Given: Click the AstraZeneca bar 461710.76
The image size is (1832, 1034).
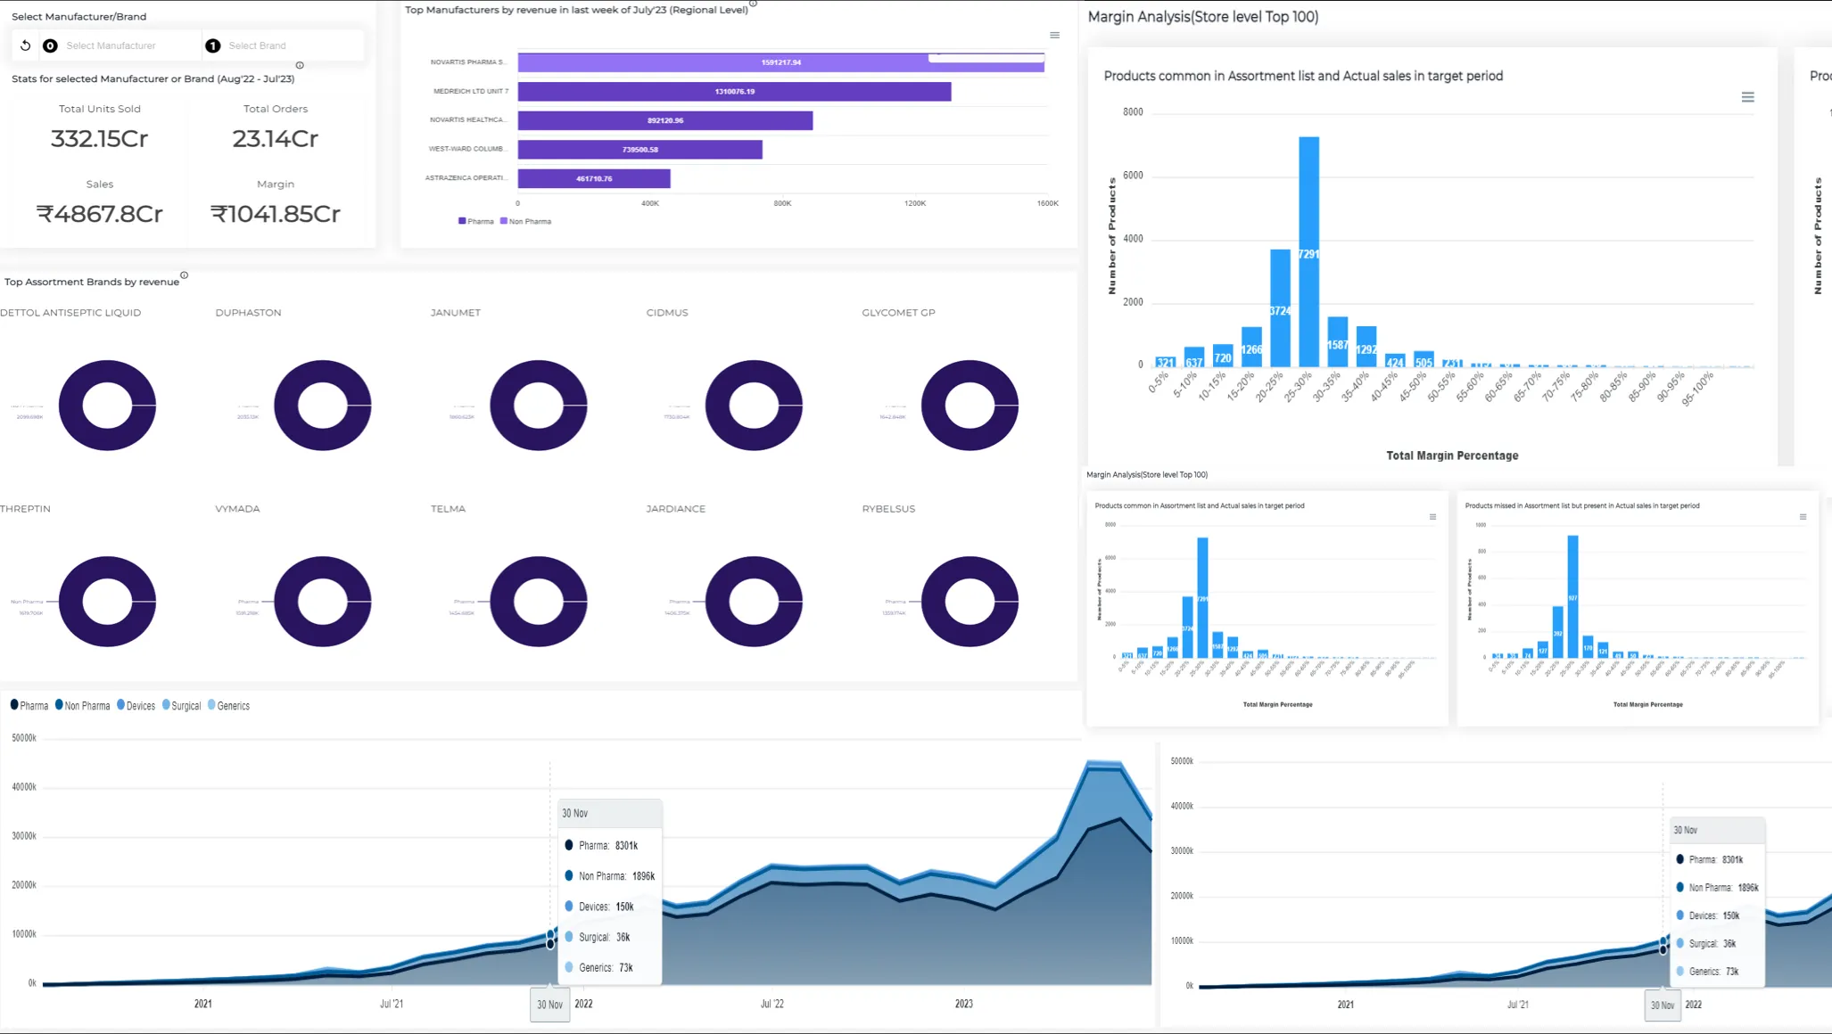Looking at the screenshot, I should pyautogui.click(x=594, y=178).
